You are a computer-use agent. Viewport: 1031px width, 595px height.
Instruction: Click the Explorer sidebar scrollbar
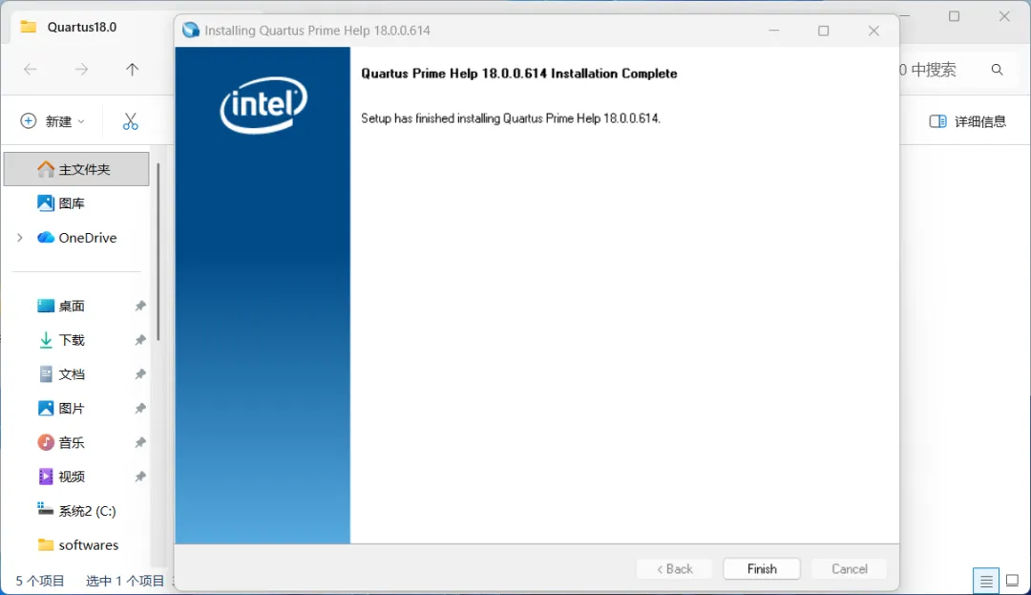[158, 252]
